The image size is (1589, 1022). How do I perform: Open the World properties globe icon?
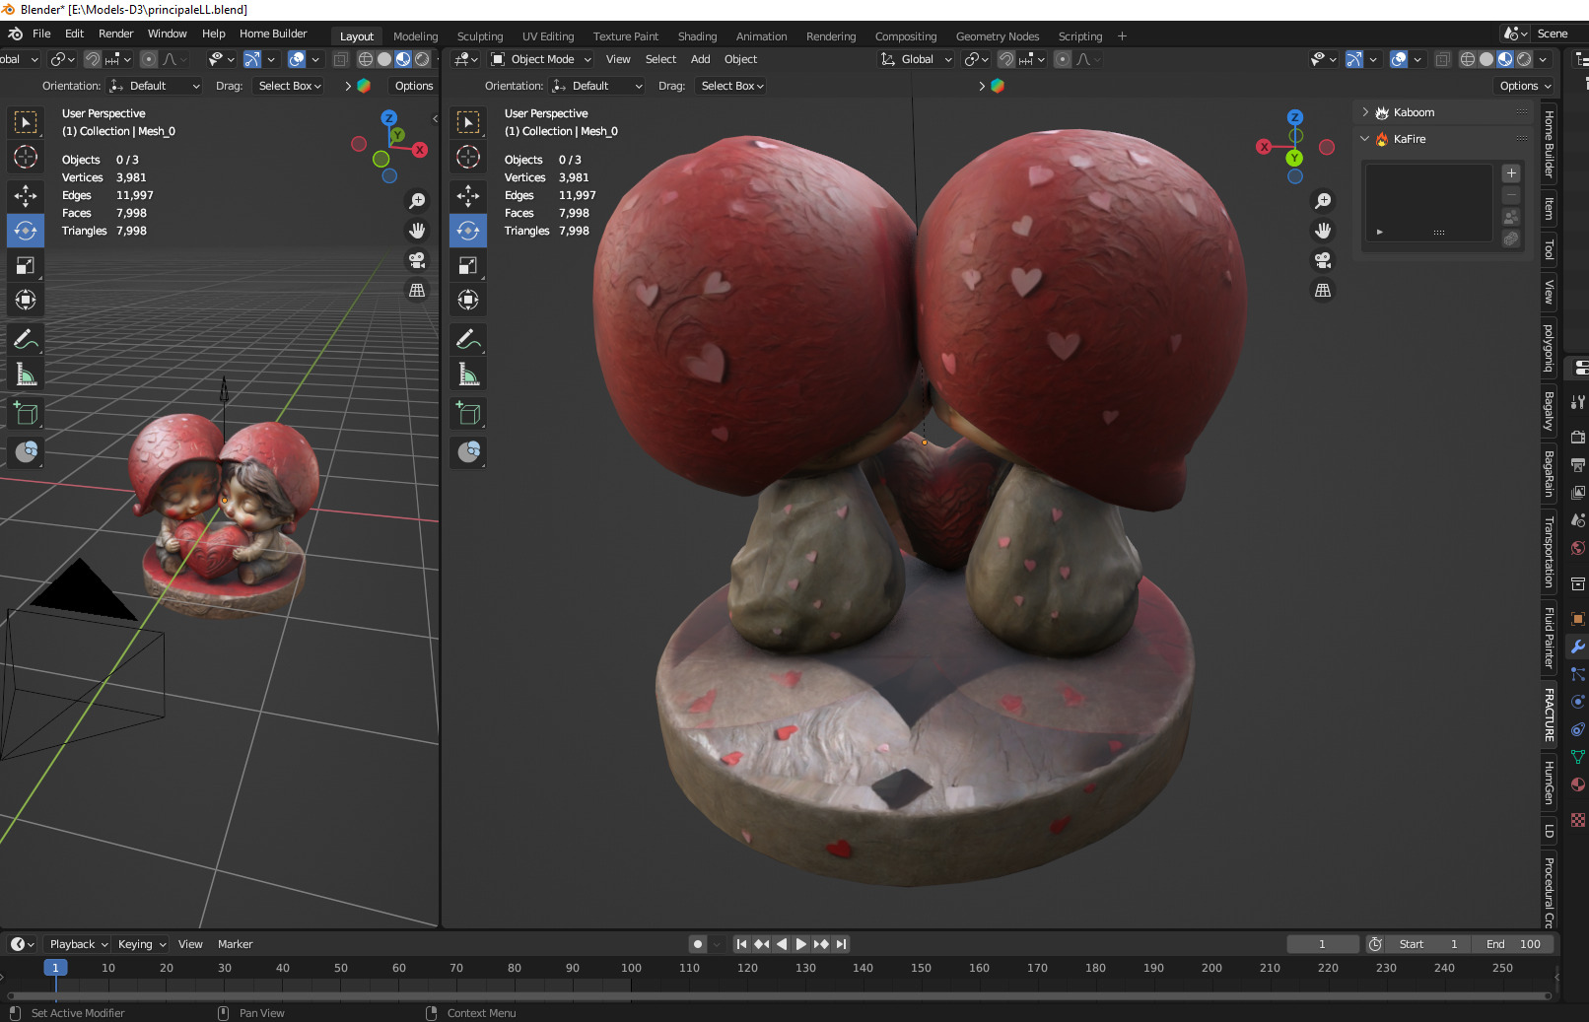point(1578,548)
